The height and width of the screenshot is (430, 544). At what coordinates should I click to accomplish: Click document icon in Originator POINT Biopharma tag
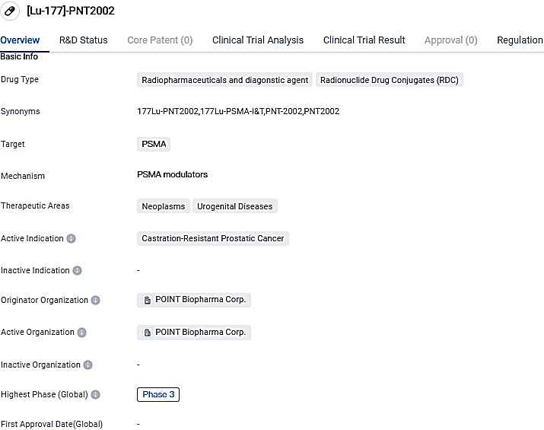(148, 301)
